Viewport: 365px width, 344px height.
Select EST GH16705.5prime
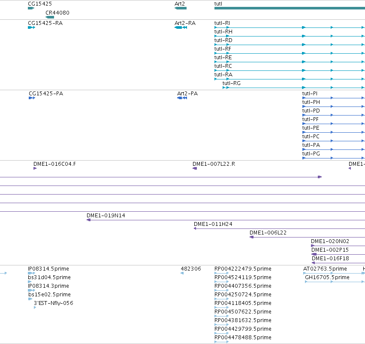click(327, 277)
